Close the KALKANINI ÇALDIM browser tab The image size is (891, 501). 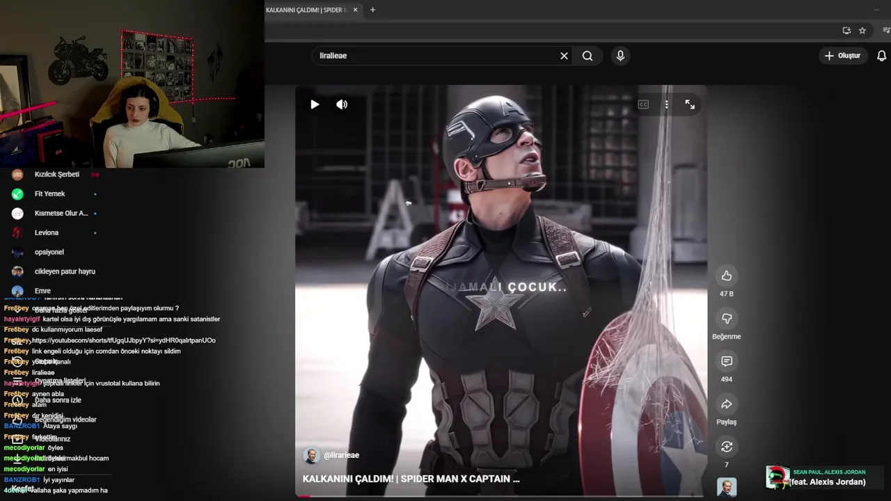(356, 10)
